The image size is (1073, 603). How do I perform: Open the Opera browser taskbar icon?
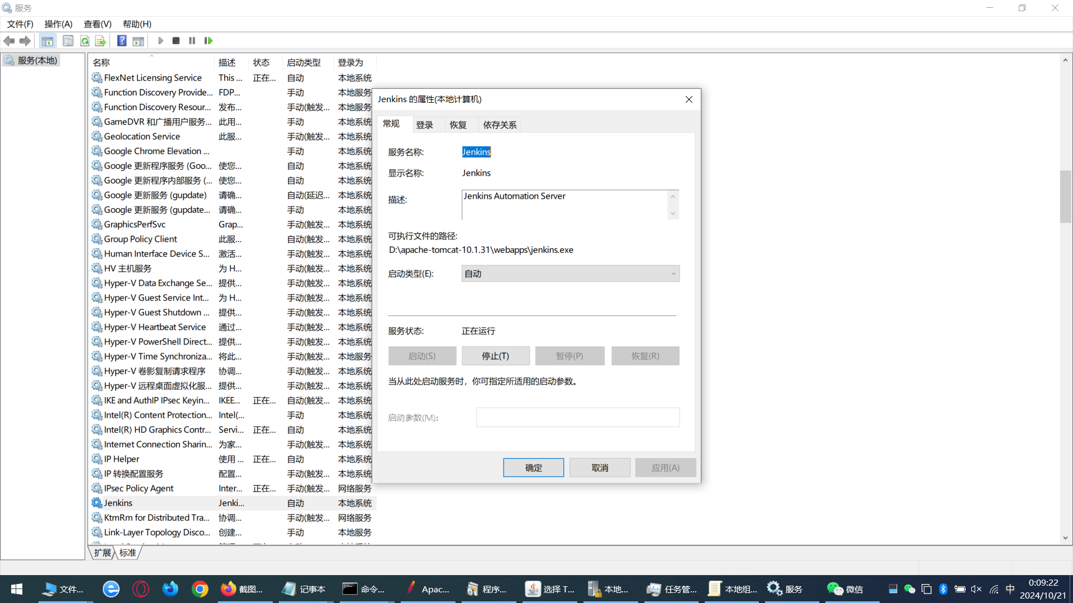coord(141,589)
